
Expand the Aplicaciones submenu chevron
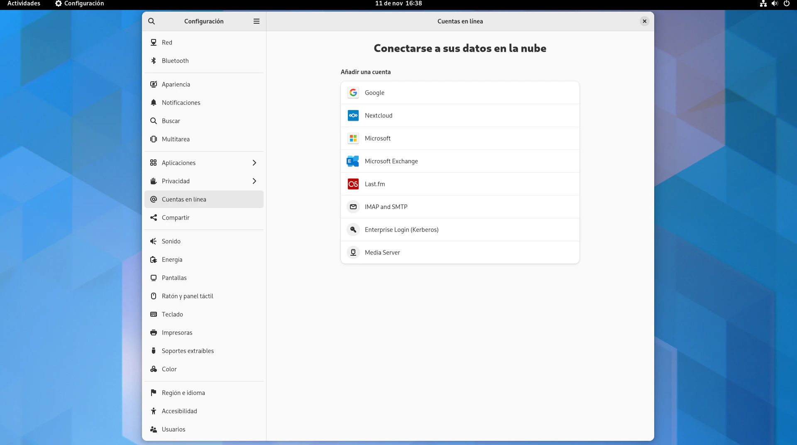pyautogui.click(x=254, y=163)
